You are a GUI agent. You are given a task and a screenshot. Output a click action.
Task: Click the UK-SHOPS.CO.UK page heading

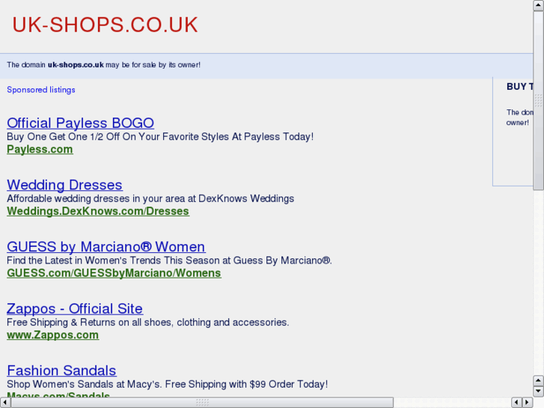[x=105, y=25]
